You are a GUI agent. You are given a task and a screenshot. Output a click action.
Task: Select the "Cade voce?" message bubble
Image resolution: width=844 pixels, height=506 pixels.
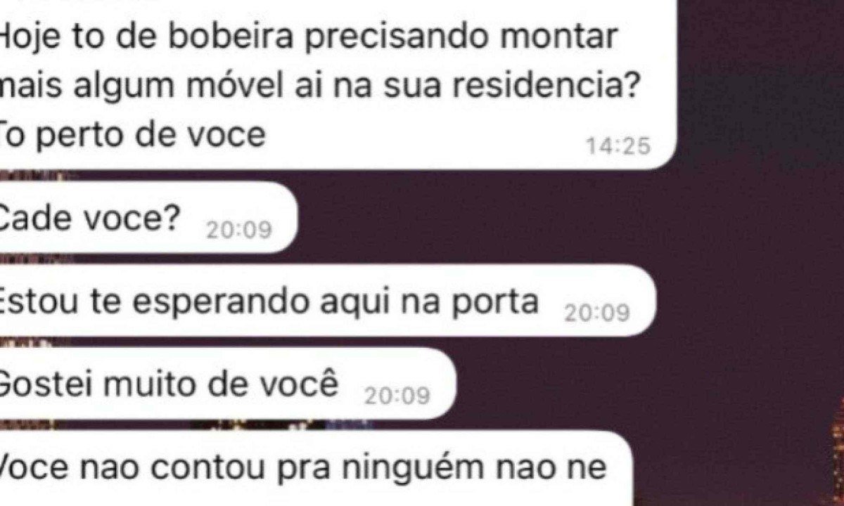click(x=148, y=216)
